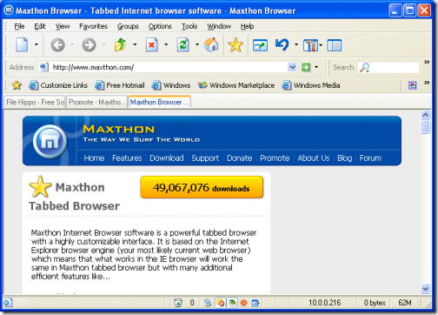Toggle the popup blocker status icon
This screenshot has height=315, width=438.
coord(220,303)
